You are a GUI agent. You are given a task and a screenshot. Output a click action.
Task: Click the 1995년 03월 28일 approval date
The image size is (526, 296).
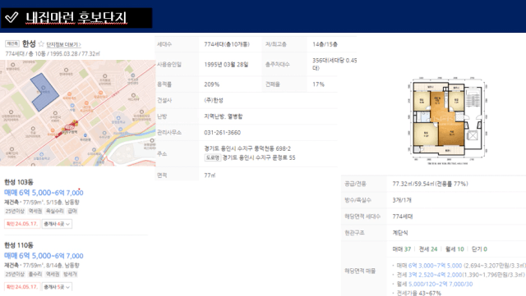point(226,65)
